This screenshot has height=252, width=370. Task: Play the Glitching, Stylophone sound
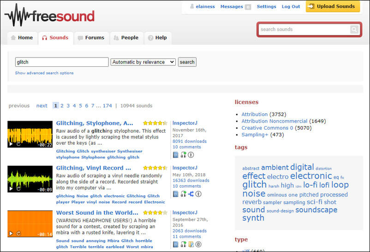click(x=11, y=144)
